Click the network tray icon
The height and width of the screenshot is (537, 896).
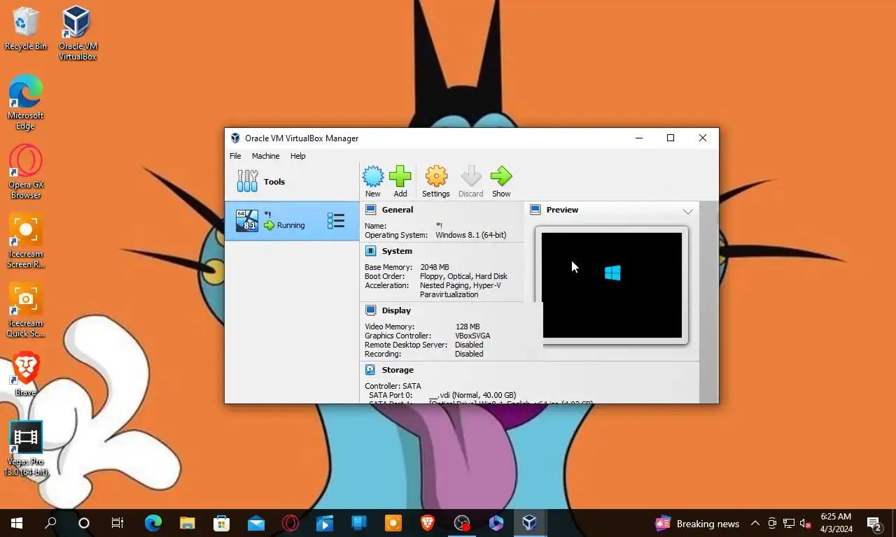point(789,523)
